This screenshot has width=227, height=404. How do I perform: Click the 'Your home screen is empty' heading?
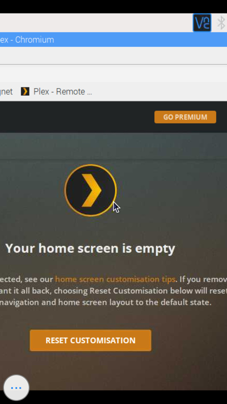pos(90,248)
